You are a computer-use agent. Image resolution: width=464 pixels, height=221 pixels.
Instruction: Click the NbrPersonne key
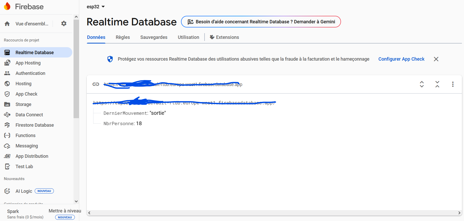pyautogui.click(x=119, y=124)
